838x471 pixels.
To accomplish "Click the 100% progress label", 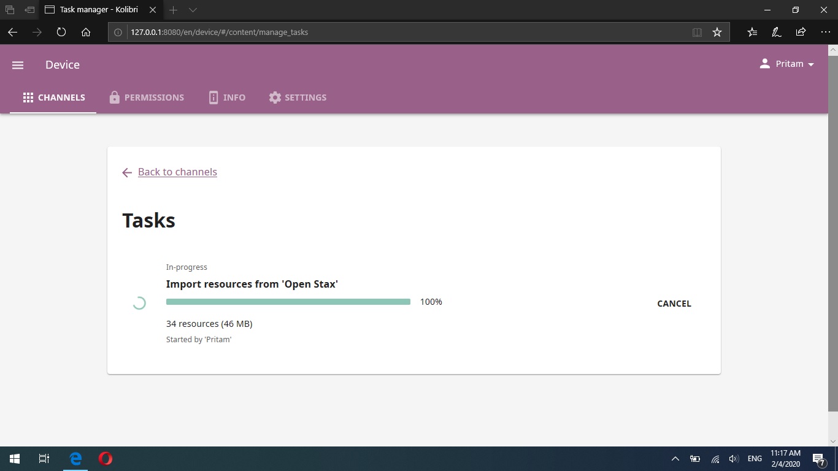I will [431, 302].
